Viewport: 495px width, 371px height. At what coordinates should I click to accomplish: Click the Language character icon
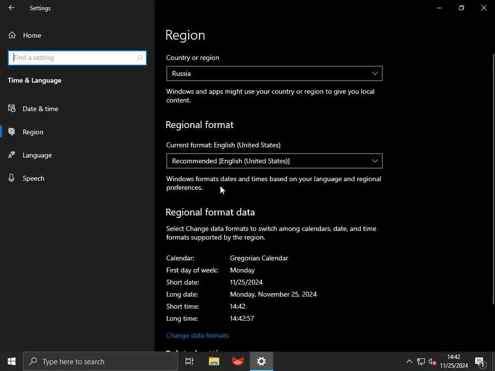[12, 155]
